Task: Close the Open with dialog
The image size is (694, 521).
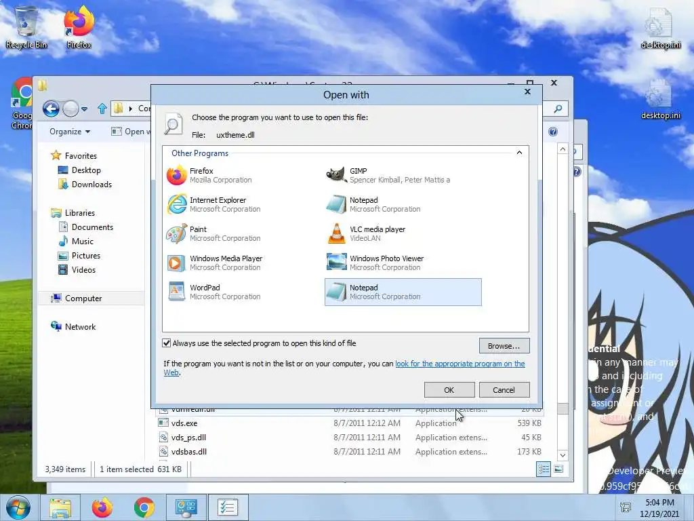Action: coord(527,92)
